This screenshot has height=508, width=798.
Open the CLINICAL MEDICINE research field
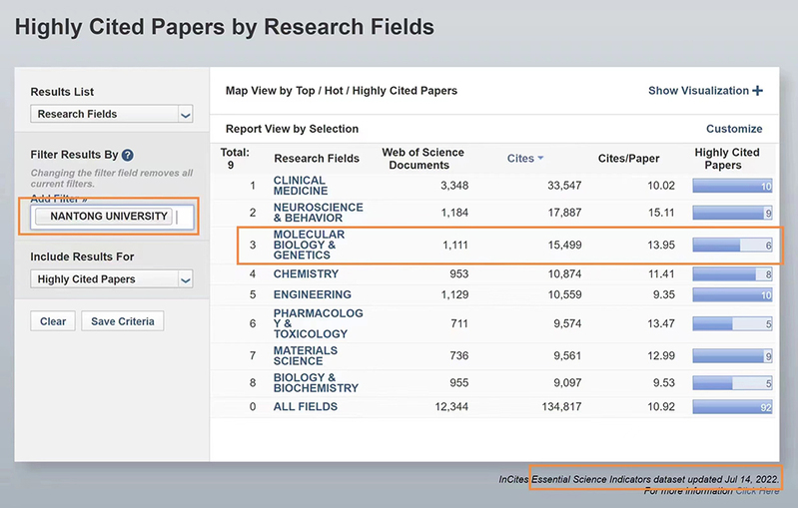click(x=300, y=186)
